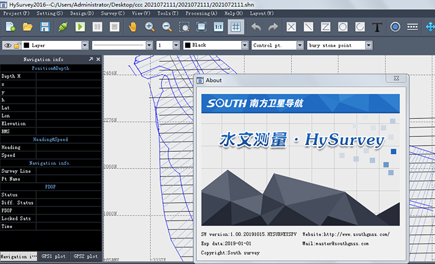Select the circle drawing tool

[343, 27]
